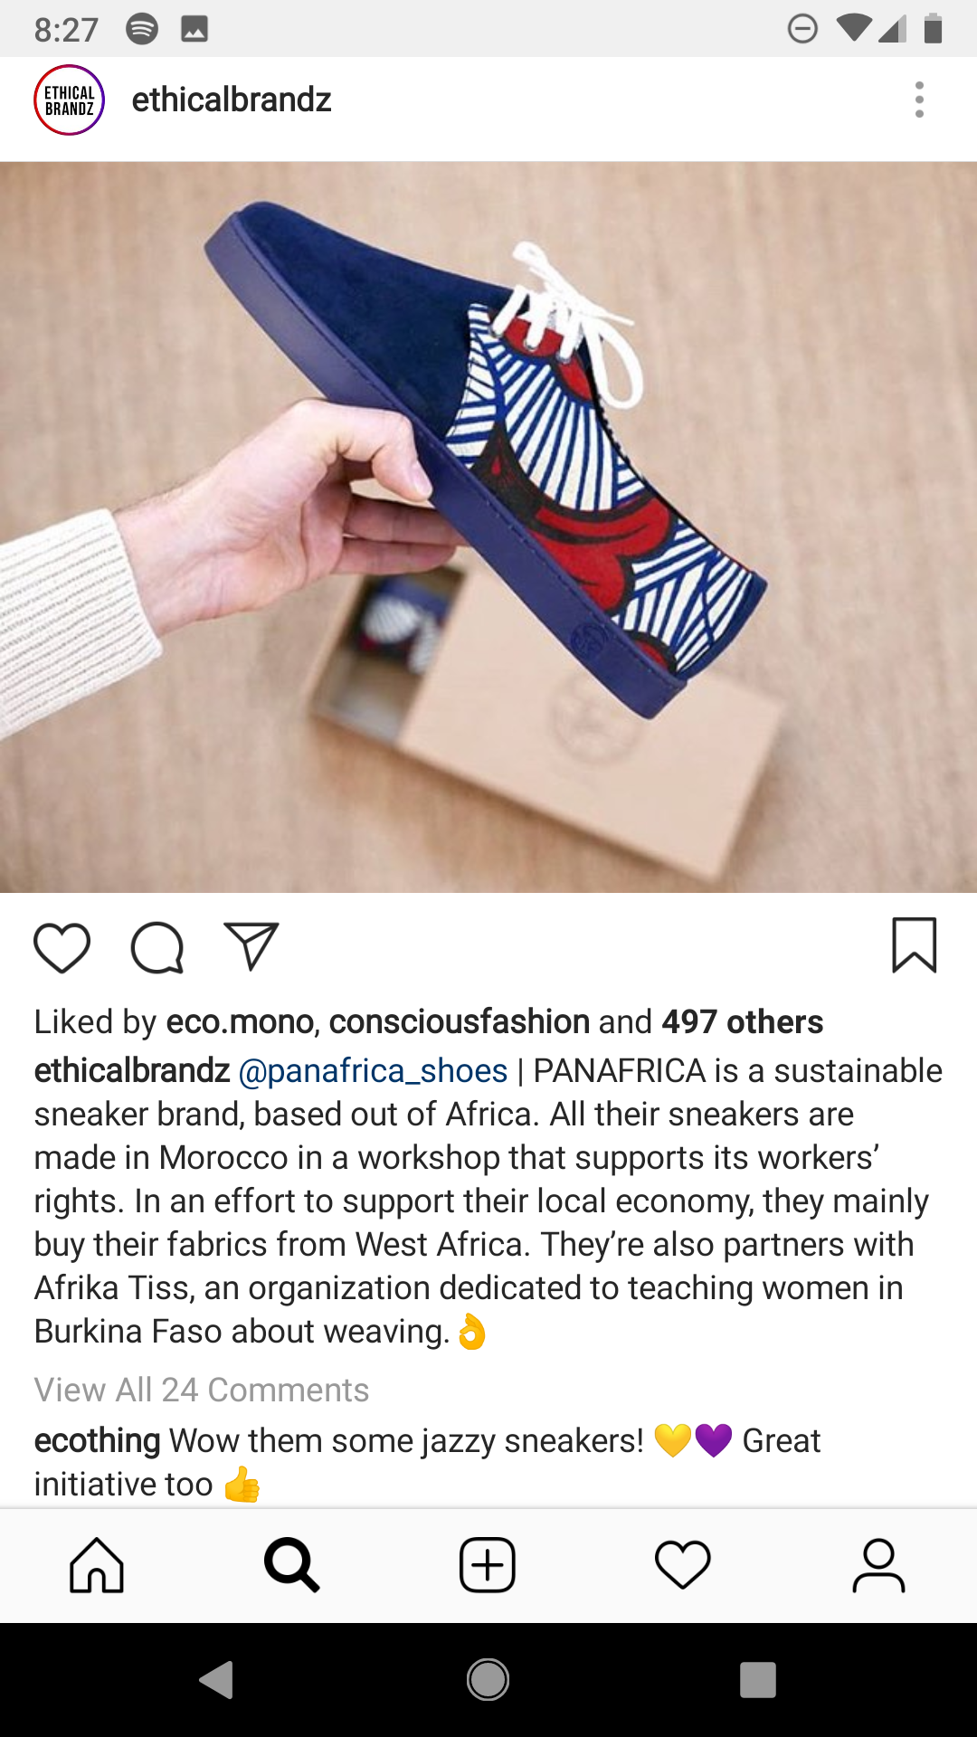Open eco.mono liker profile
The width and height of the screenshot is (977, 1737).
240,1021
